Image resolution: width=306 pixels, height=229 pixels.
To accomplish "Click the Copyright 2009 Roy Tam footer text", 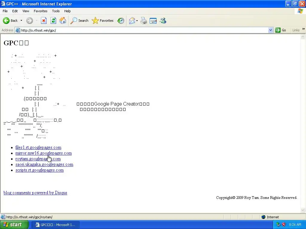I will click(x=257, y=198).
